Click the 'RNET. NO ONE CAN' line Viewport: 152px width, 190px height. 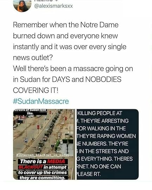pos(99,166)
